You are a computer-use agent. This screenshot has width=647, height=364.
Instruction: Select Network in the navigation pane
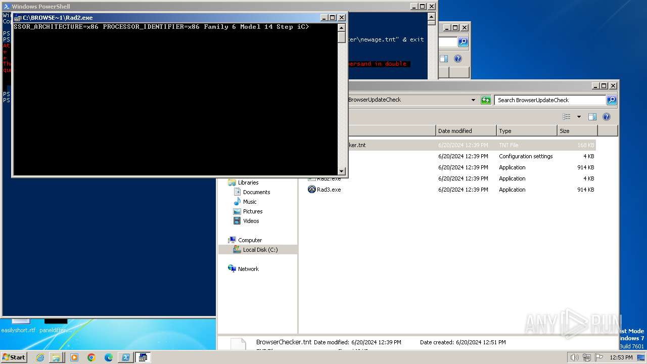click(x=248, y=269)
